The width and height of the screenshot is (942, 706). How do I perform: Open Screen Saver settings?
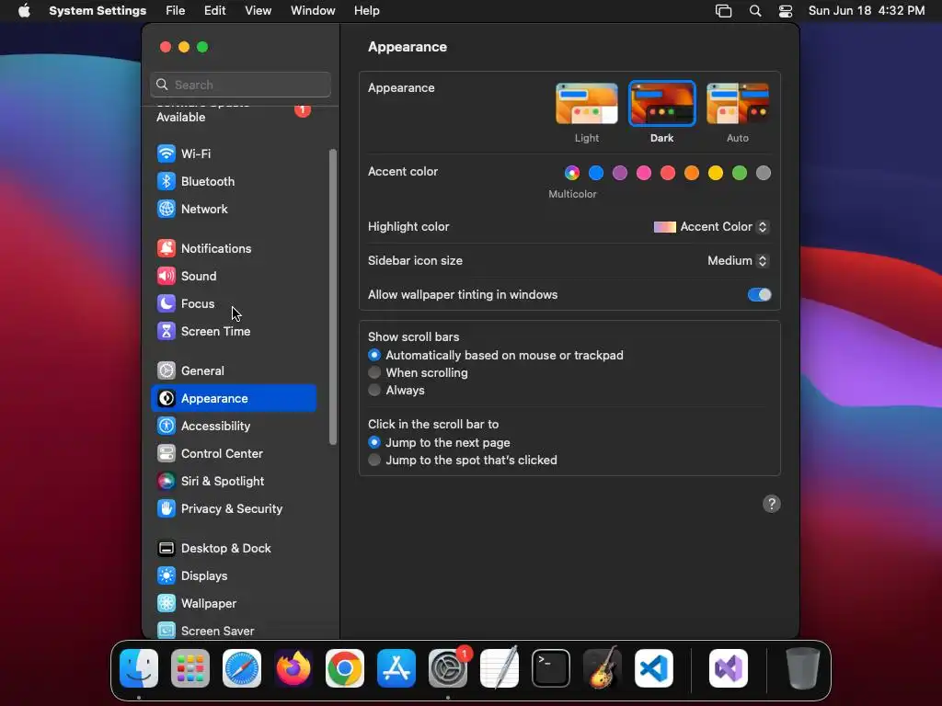[x=233, y=631]
